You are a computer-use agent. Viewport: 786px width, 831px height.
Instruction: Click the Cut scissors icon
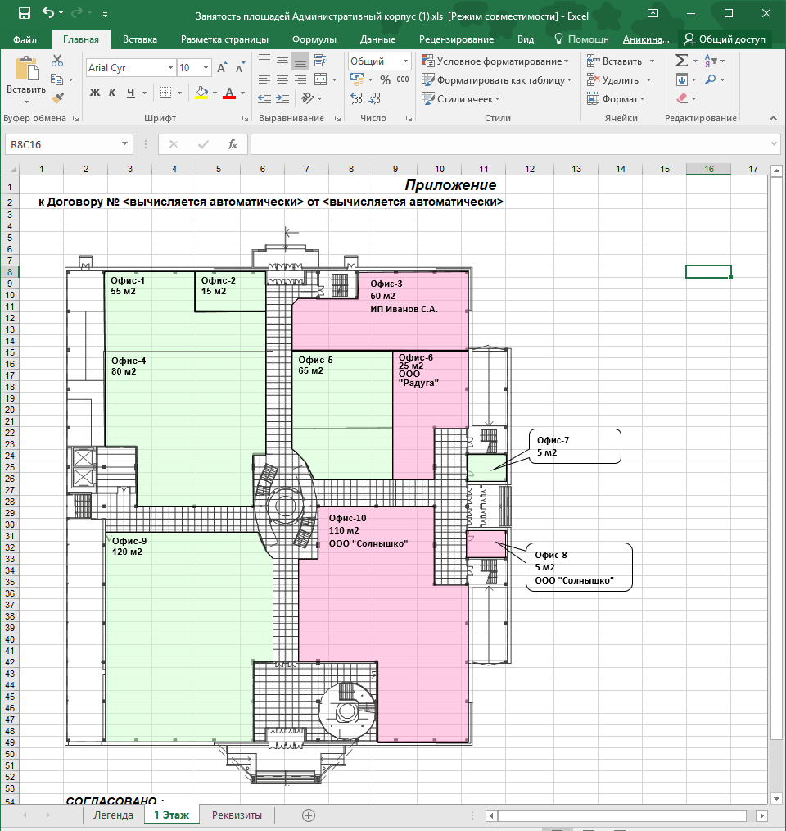pos(56,61)
